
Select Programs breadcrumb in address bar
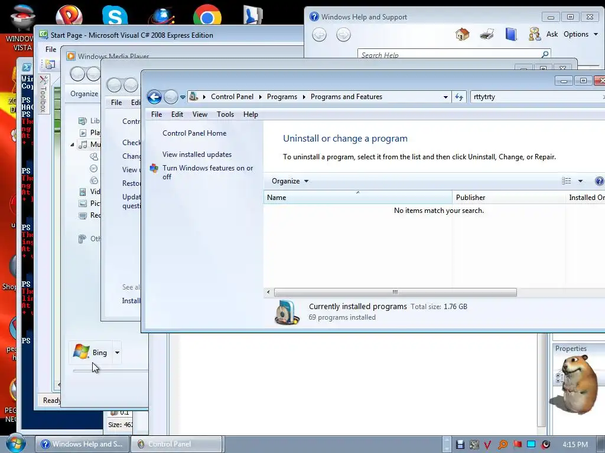[282, 97]
